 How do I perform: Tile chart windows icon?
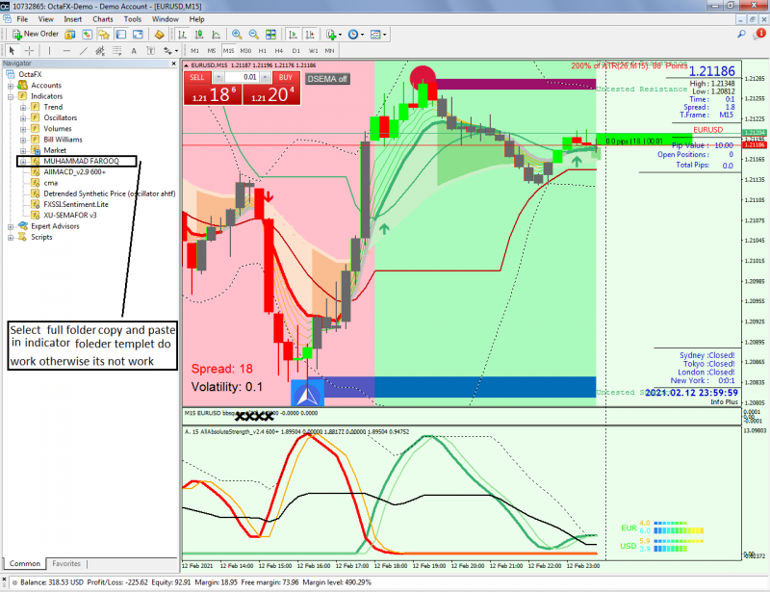coord(270,35)
